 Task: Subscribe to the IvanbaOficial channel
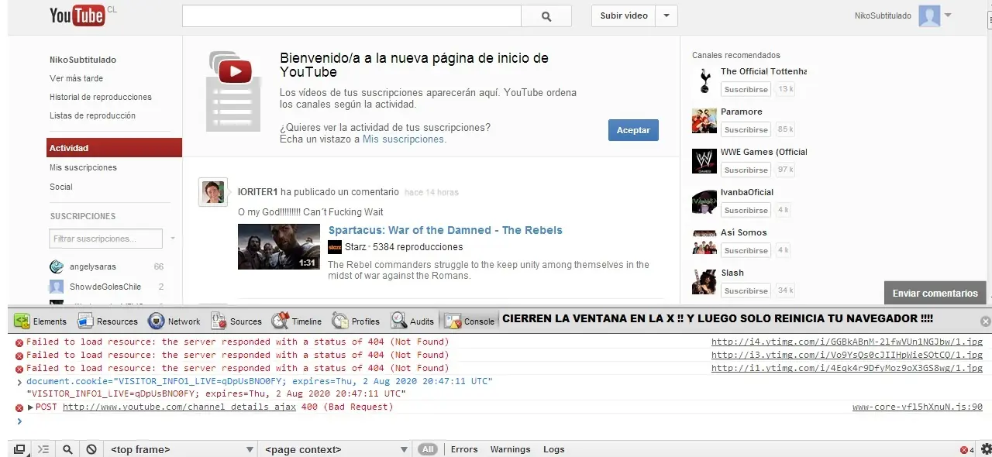click(x=746, y=211)
